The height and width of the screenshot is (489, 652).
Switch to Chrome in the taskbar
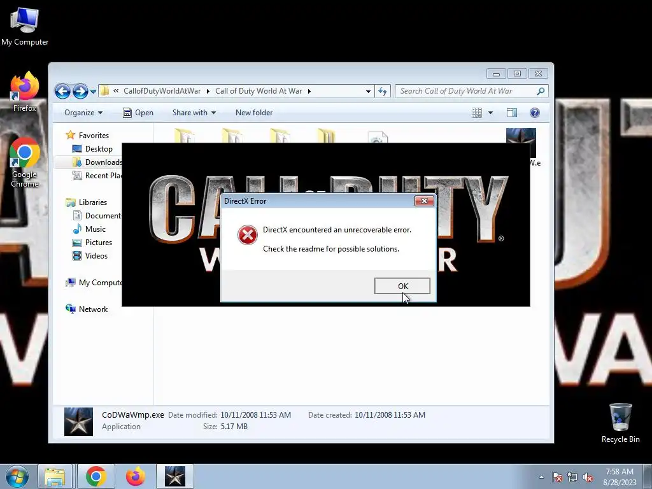[x=96, y=476]
